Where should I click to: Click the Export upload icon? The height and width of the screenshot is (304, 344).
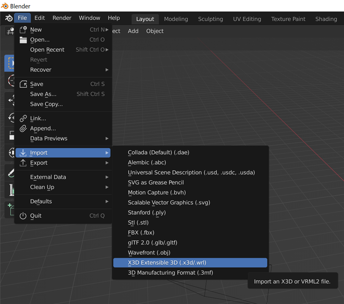[x=23, y=163]
